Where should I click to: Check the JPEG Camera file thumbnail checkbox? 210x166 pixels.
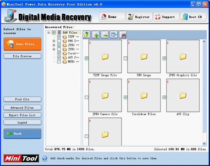pos(86,97)
